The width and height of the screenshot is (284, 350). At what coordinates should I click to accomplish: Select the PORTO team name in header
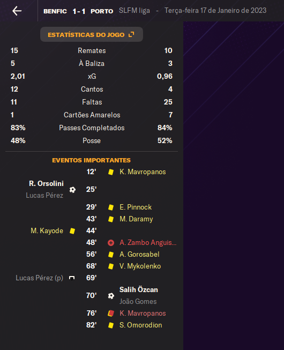[102, 11]
